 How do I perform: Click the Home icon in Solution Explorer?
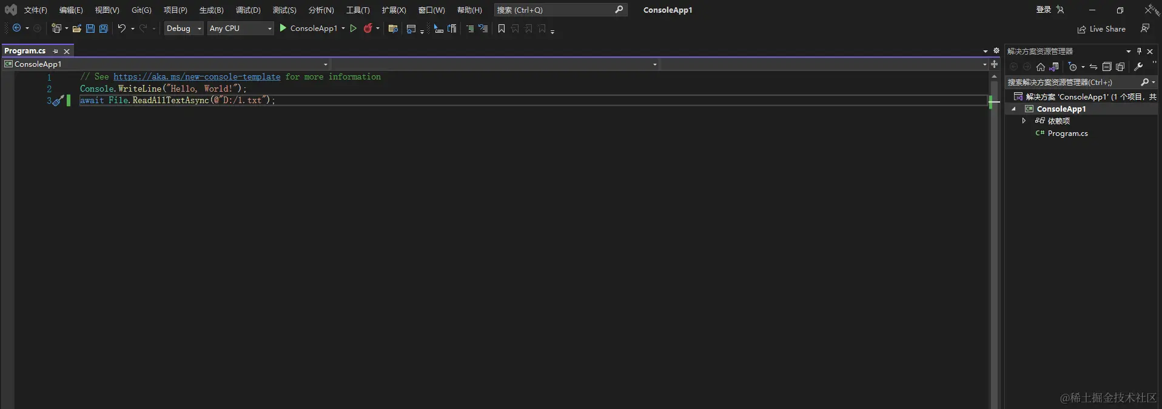click(x=1041, y=67)
